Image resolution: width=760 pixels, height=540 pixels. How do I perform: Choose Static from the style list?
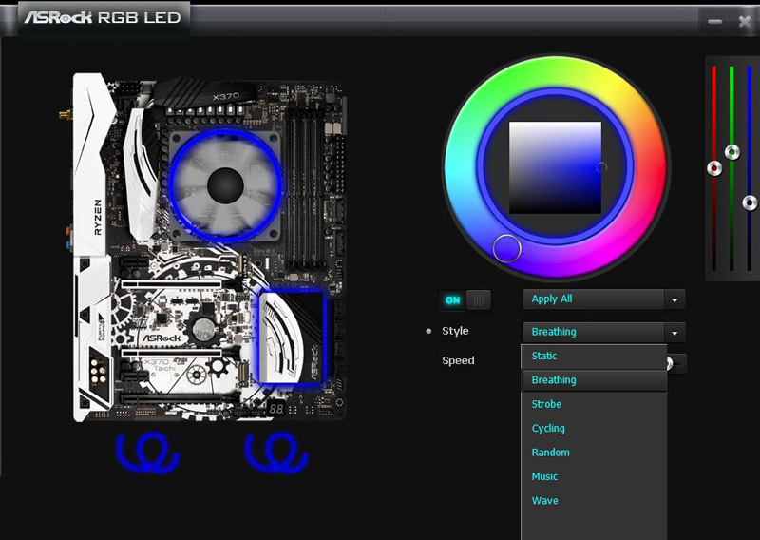pyautogui.click(x=594, y=357)
